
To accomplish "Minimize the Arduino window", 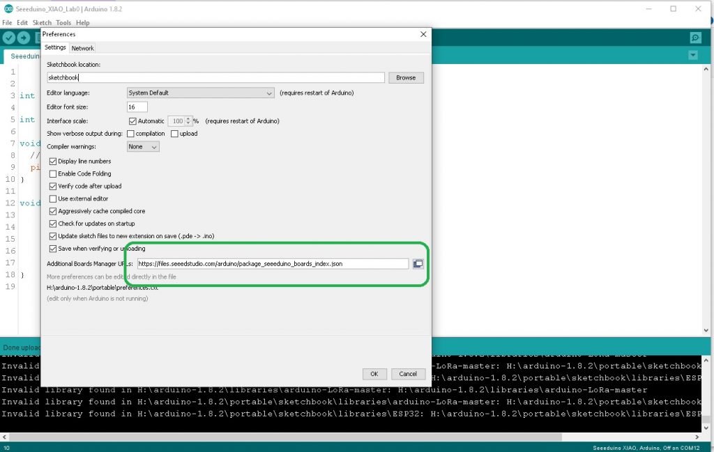I will point(649,8).
